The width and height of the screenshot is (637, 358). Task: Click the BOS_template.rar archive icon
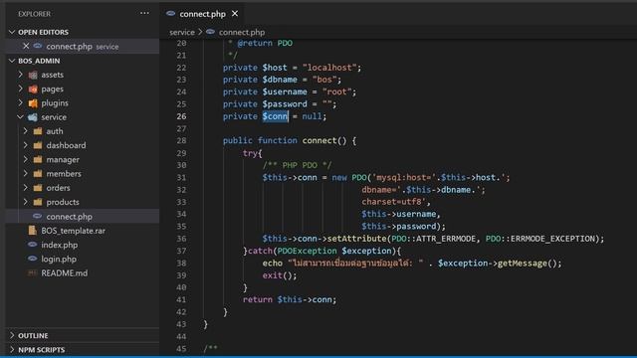33,231
